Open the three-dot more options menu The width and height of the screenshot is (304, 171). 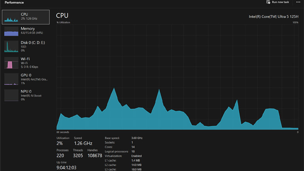click(298, 2)
